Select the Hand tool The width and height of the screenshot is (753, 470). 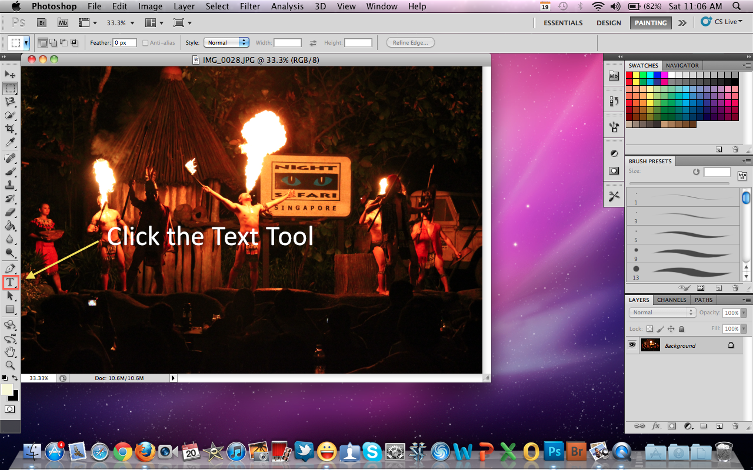tap(10, 352)
